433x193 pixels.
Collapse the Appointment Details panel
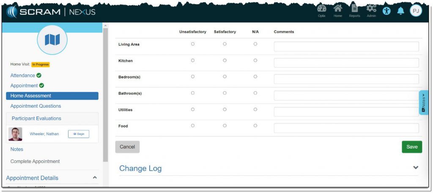[x=95, y=178]
